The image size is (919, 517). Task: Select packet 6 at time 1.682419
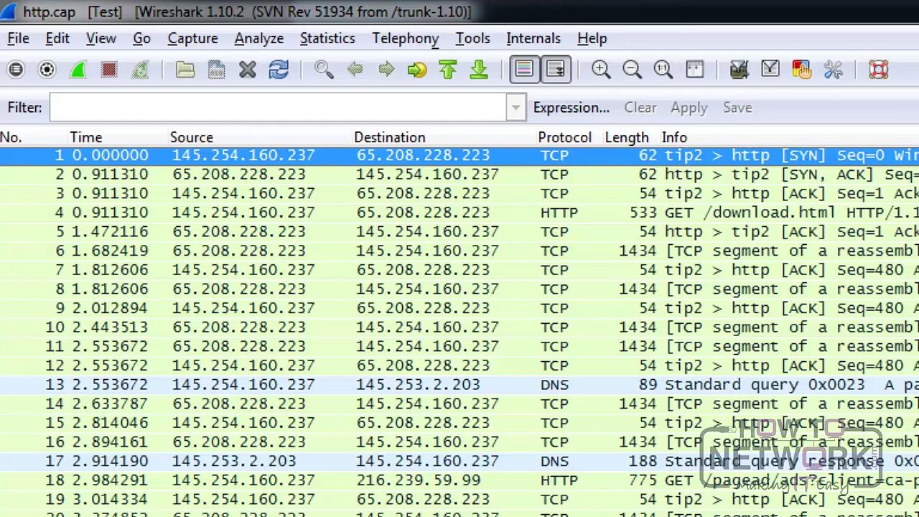tap(459, 251)
